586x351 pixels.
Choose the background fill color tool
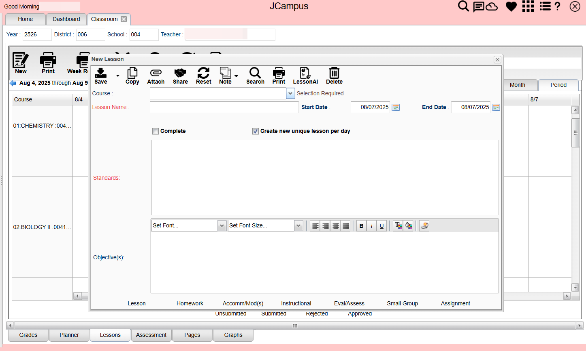point(408,226)
